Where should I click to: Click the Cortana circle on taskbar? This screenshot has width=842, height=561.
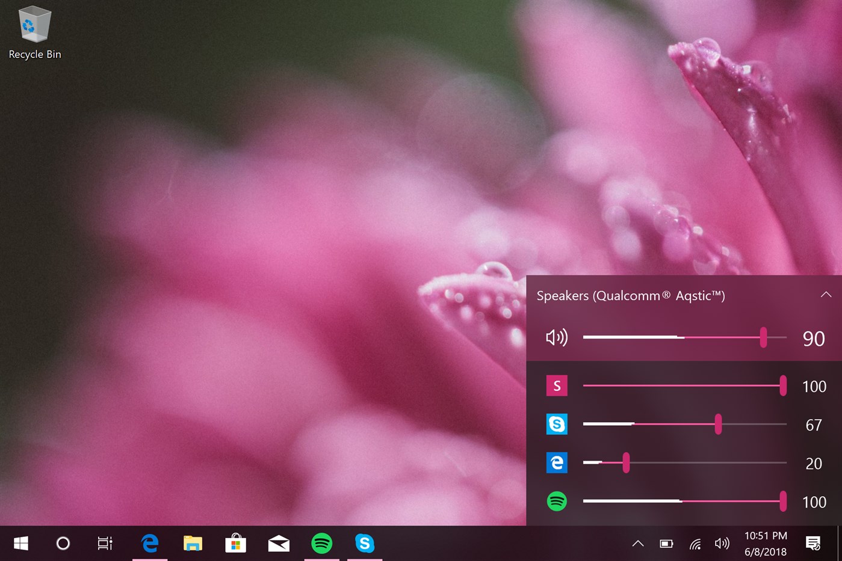point(63,544)
